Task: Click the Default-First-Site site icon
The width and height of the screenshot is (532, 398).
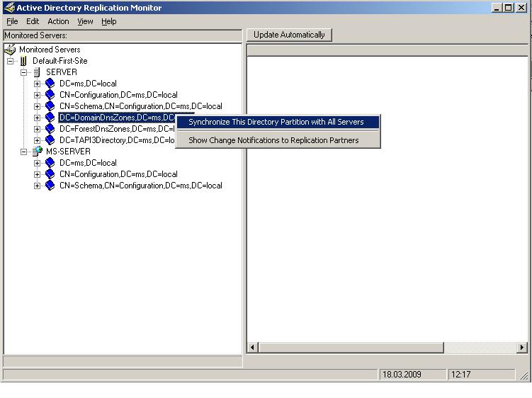Action: click(x=23, y=61)
